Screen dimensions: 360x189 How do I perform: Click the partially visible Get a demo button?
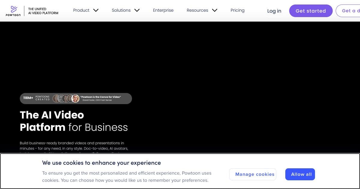348,11
